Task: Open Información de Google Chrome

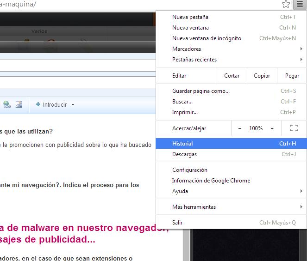Action: click(x=231, y=181)
